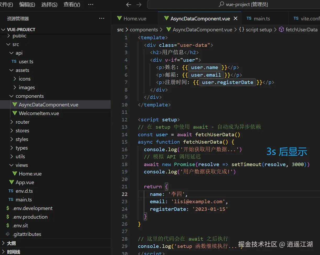
Task: Open the menu bar overflow ellipsis
Action: tap(91, 4)
